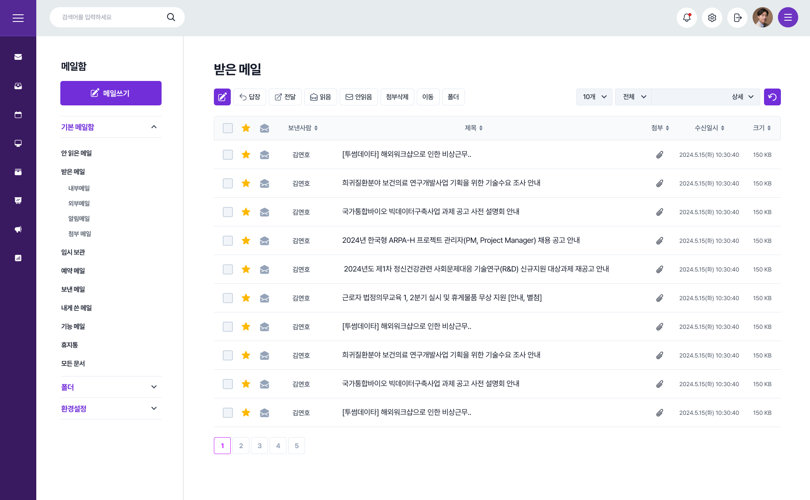
Task: Go to page 3 in pagination
Action: coord(259,446)
